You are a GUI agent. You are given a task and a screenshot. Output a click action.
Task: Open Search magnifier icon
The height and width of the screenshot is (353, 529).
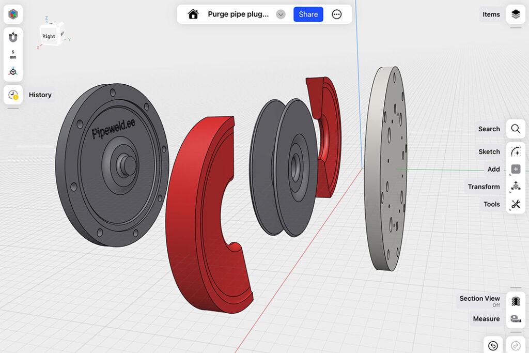(x=516, y=129)
